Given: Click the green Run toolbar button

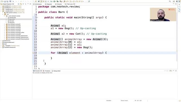Looking at the screenshot, I should pyautogui.click(x=54, y=1).
